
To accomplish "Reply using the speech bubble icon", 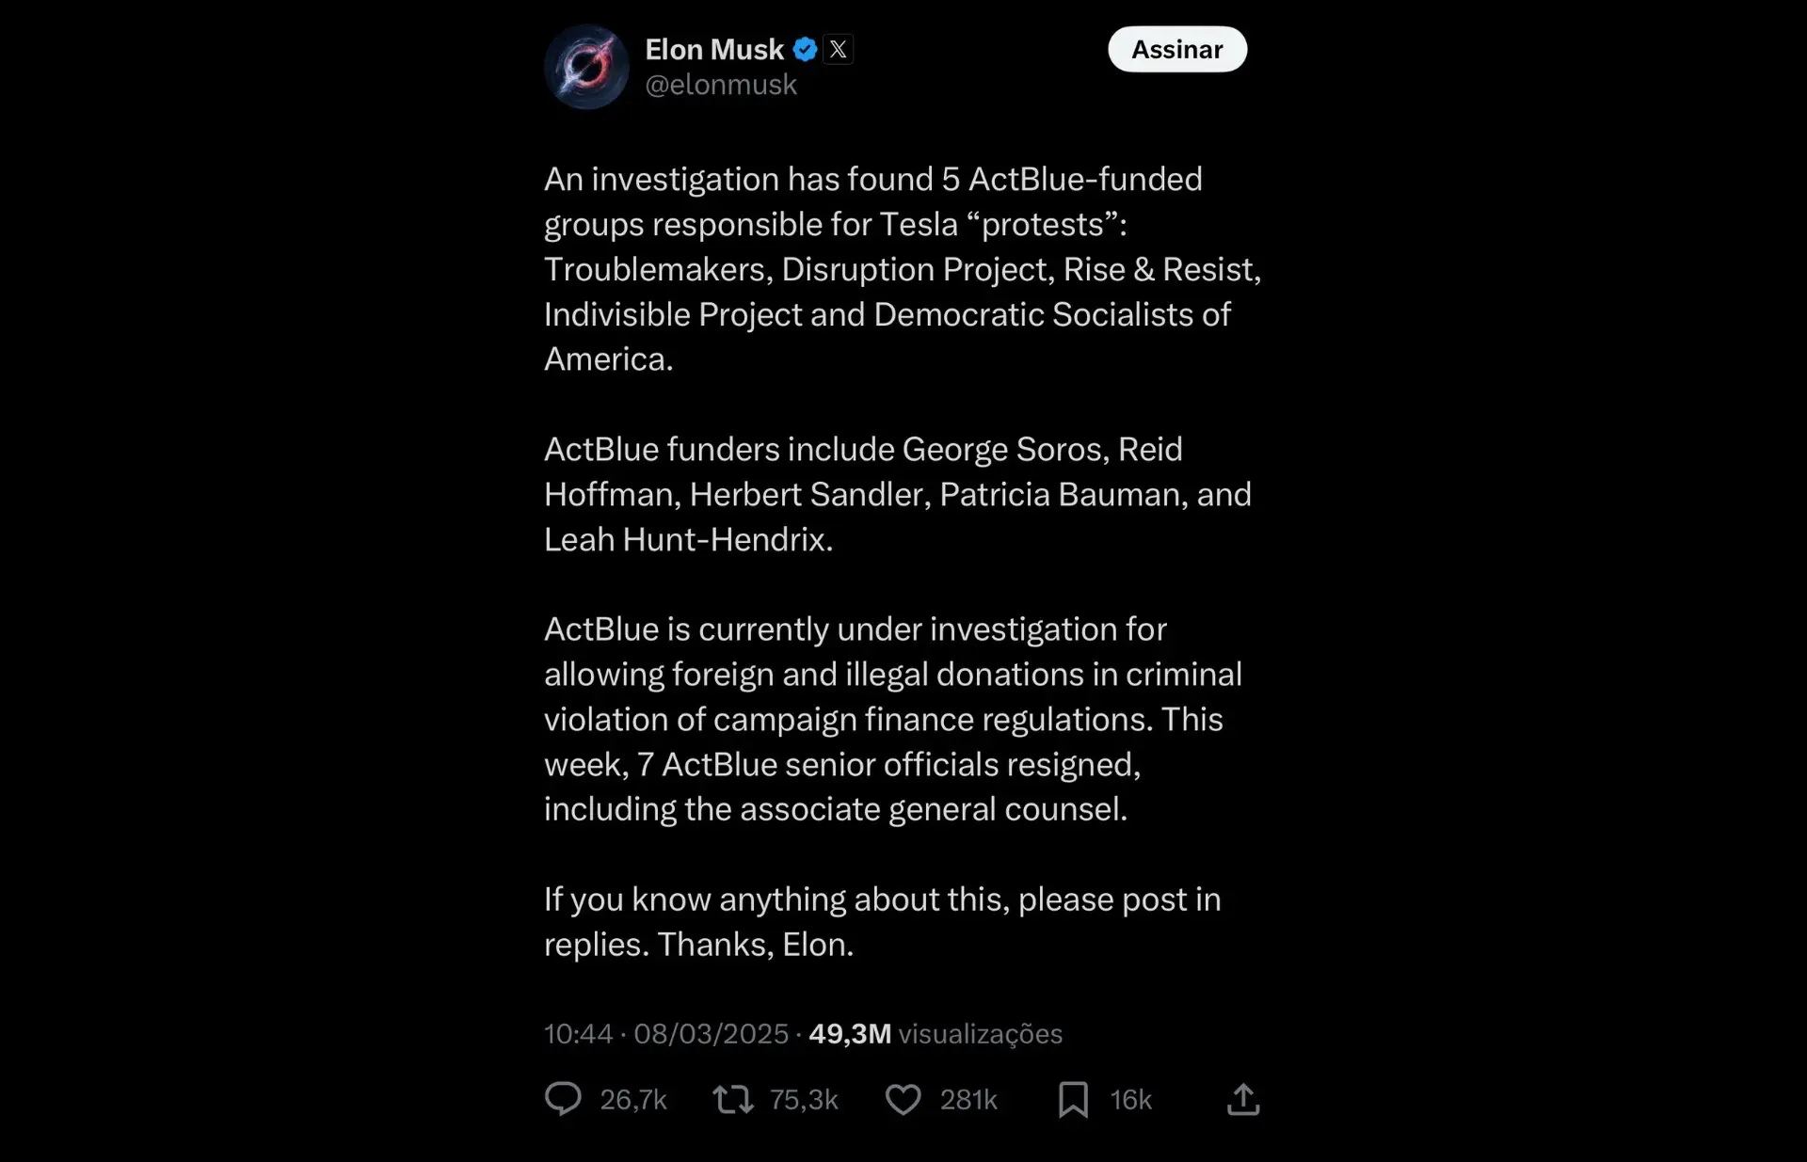I will (564, 1099).
